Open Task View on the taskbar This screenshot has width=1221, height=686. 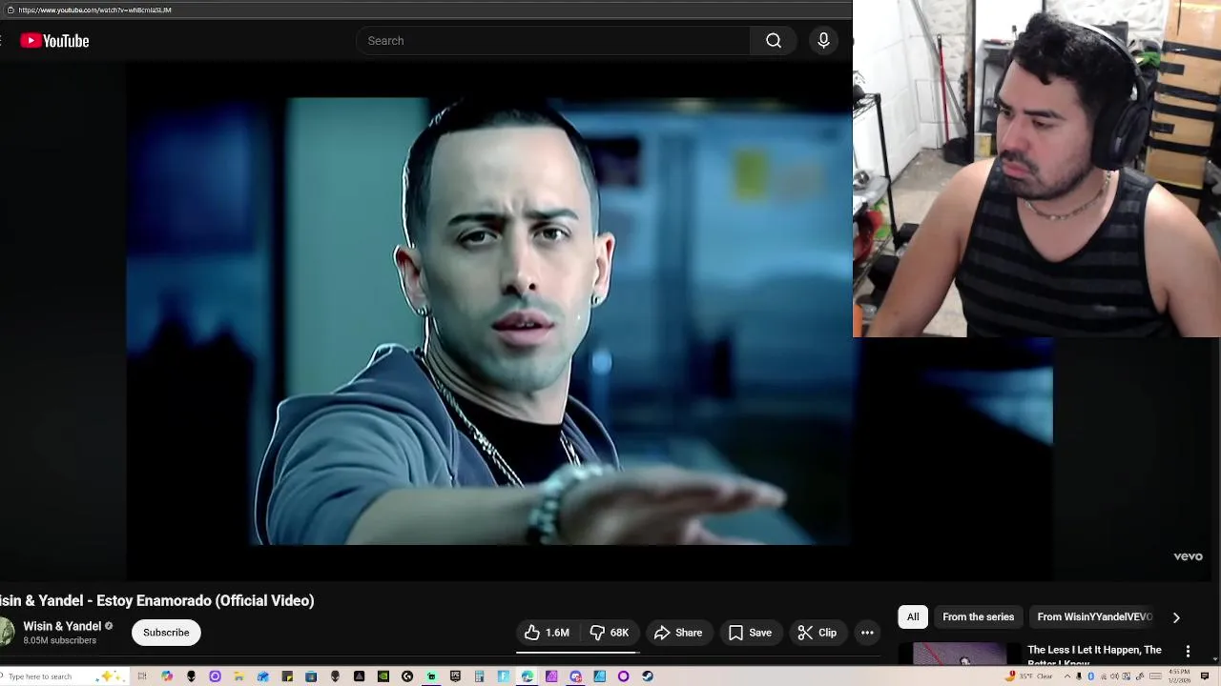coord(142,676)
